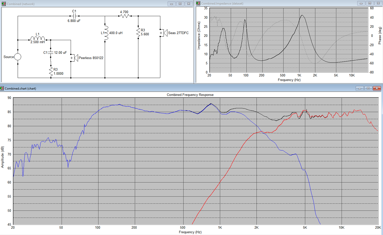383x235 pixels.
Task: Click the Peerless 850122 label
Action: [x=91, y=58]
